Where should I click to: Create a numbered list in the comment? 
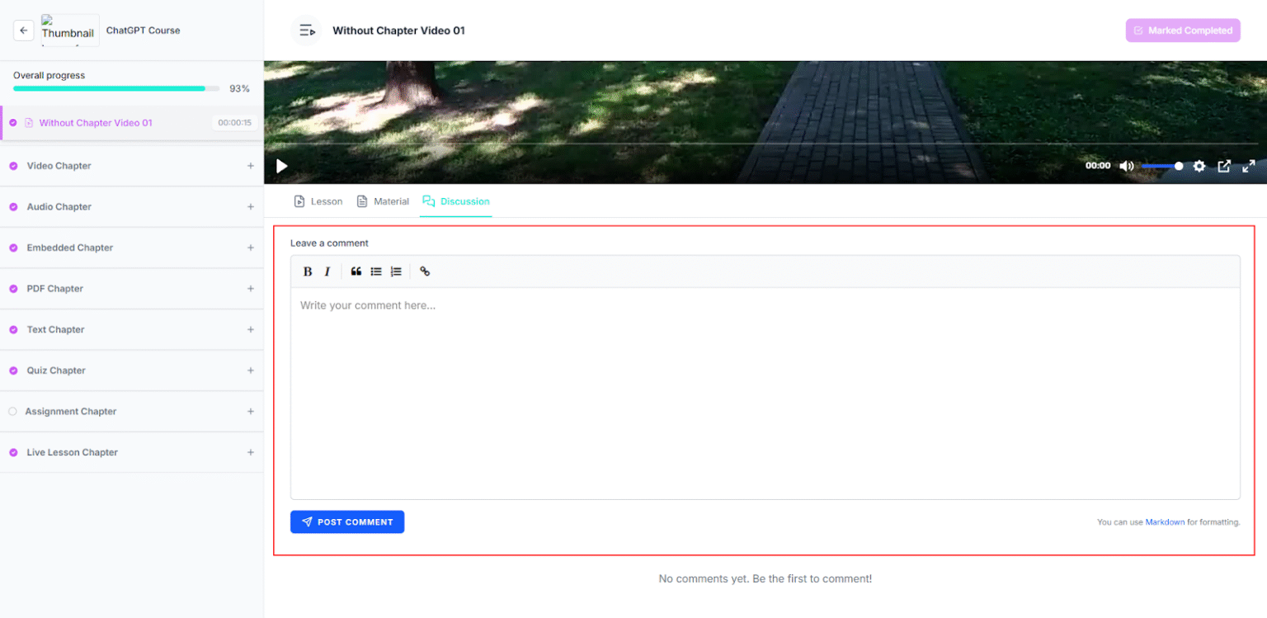(x=396, y=271)
